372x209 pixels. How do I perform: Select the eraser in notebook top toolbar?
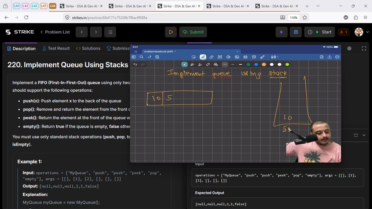[211, 57]
